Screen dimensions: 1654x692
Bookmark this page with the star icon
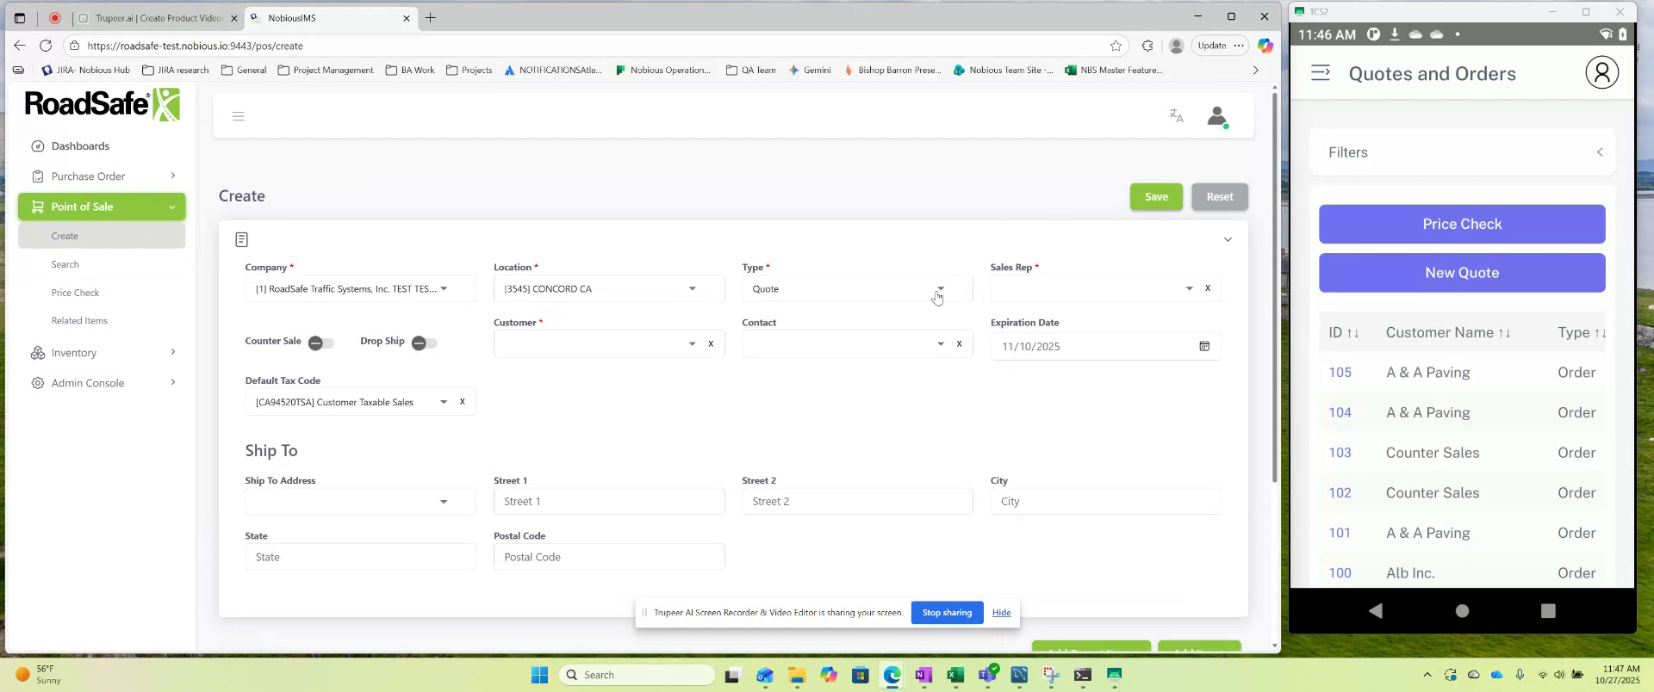tap(1116, 46)
